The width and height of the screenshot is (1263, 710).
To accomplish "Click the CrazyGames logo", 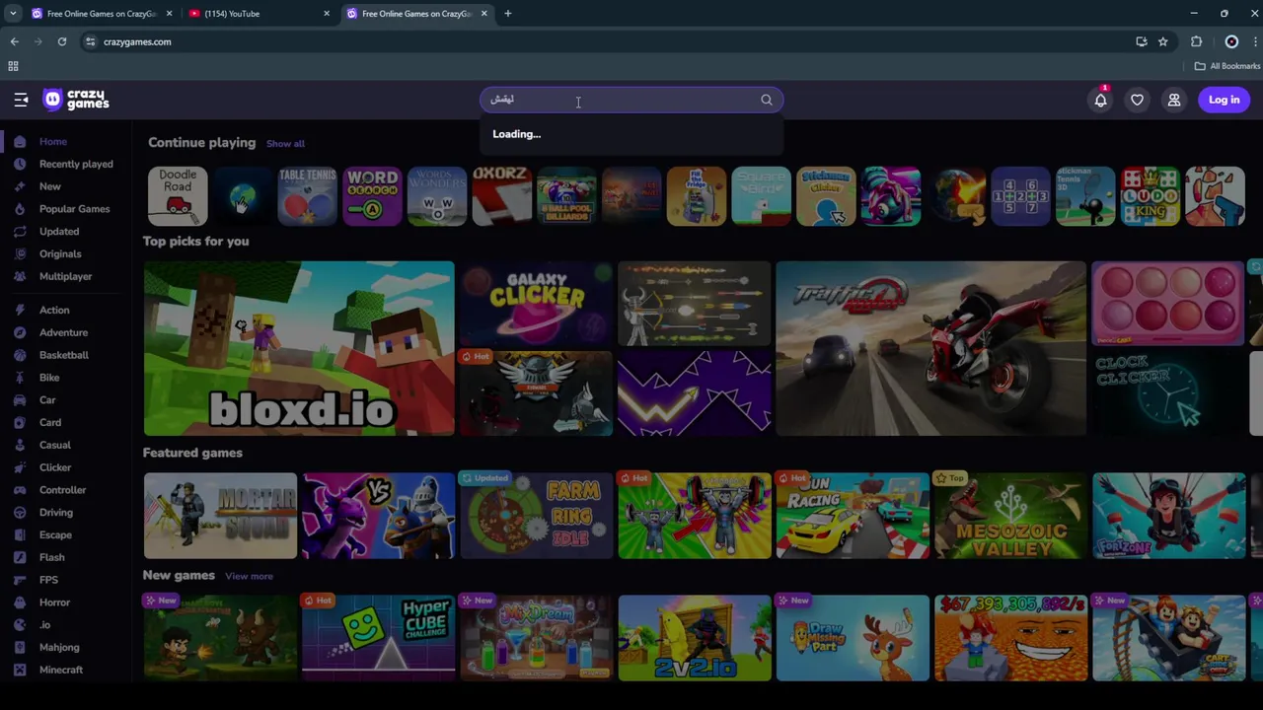I will click(77, 100).
